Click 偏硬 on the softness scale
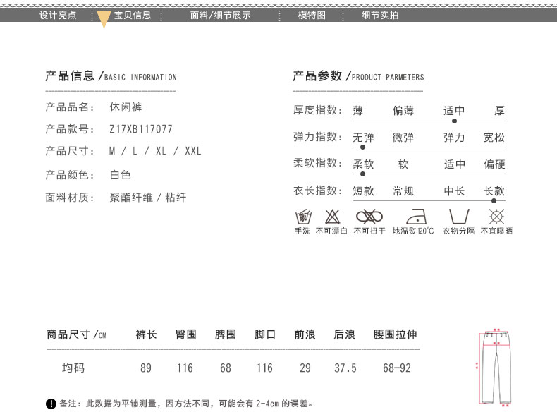Viewport: 557px width, 417px height. [494, 164]
